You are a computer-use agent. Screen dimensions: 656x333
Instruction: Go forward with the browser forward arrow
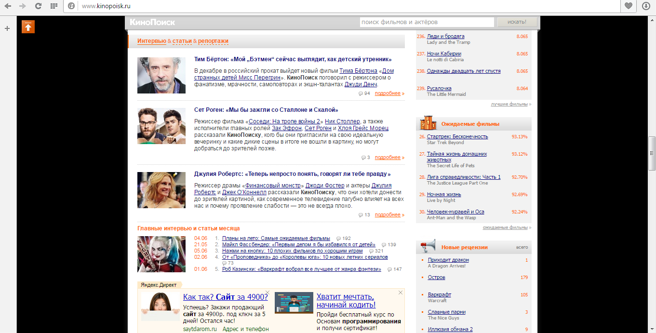coord(22,6)
